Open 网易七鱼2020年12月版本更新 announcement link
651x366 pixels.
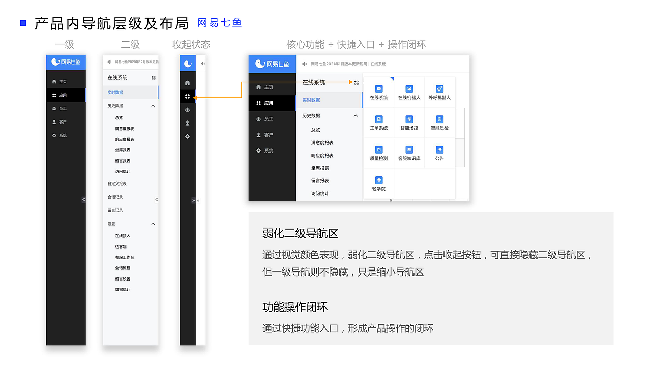click(136, 62)
